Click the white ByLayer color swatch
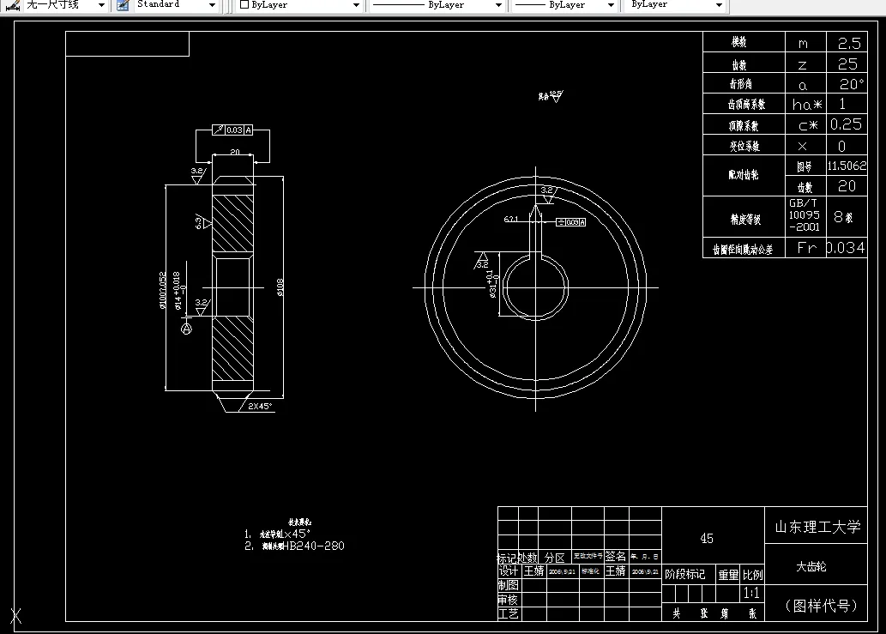886x634 pixels. [244, 4]
